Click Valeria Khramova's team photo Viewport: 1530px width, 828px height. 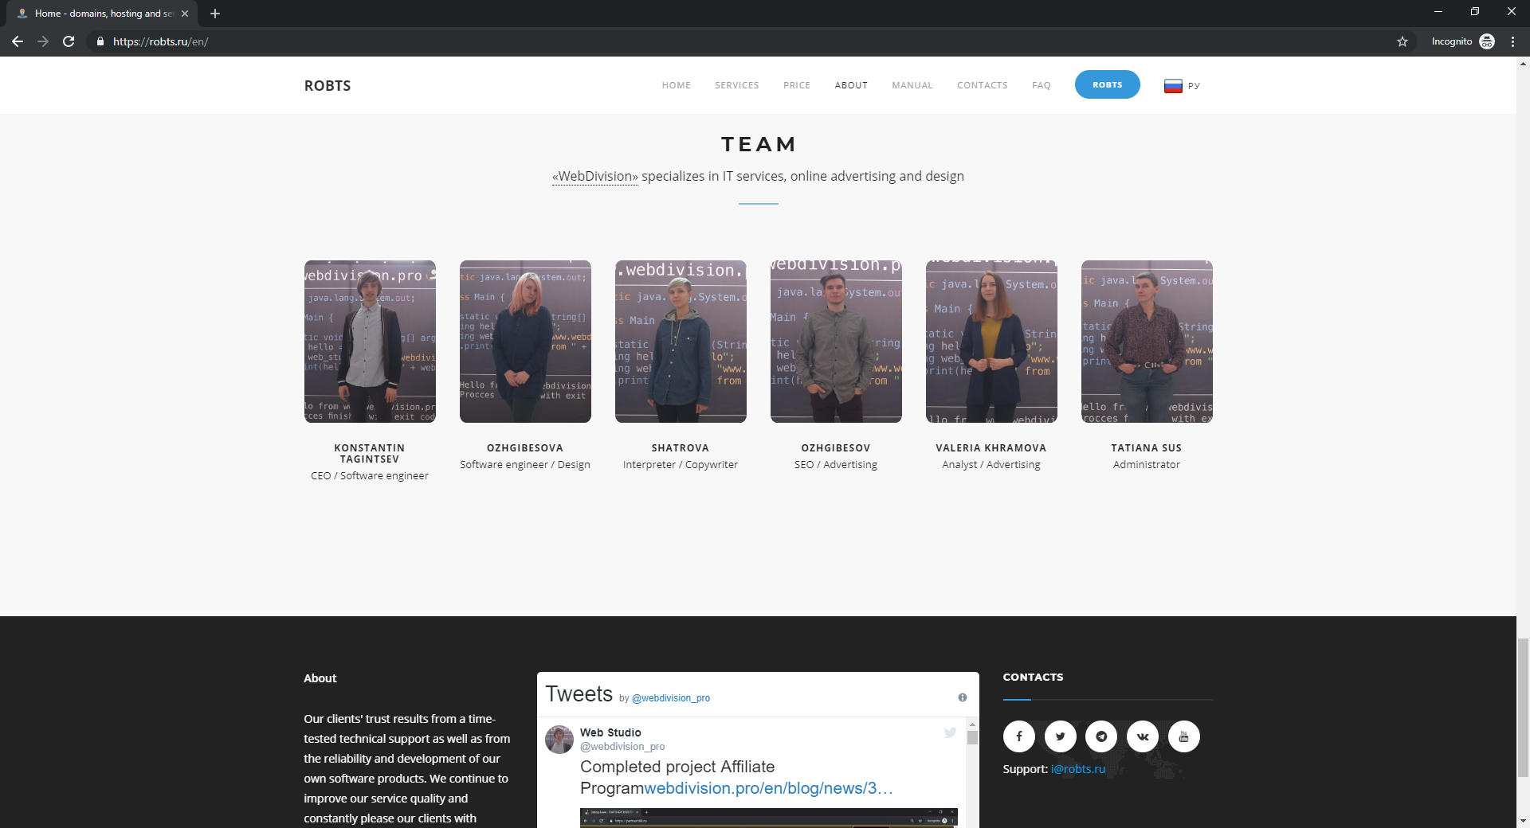(x=991, y=342)
